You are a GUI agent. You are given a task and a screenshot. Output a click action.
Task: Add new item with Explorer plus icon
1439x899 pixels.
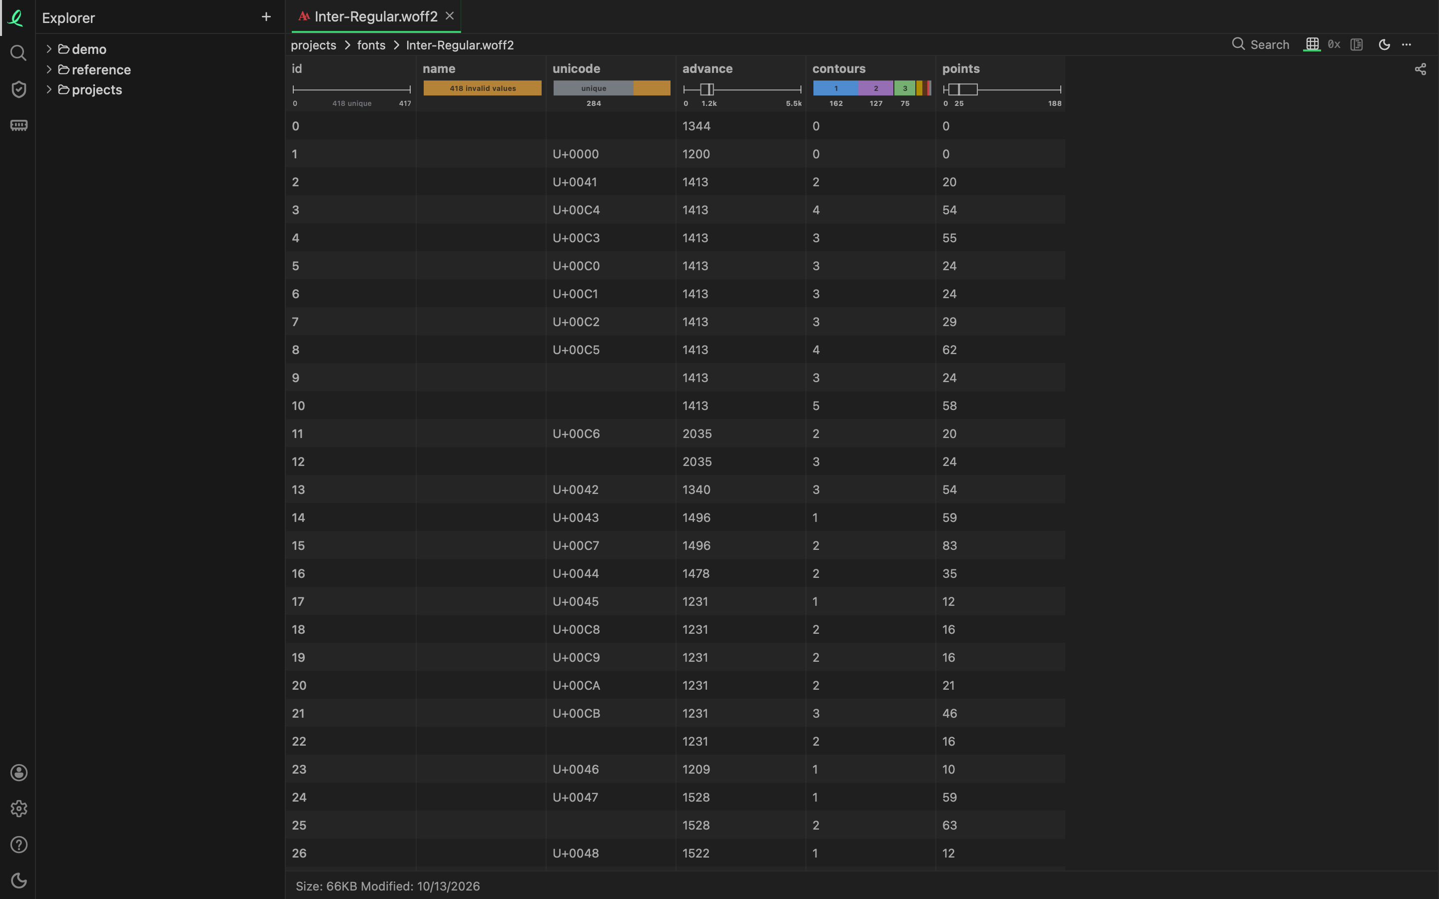[266, 17]
